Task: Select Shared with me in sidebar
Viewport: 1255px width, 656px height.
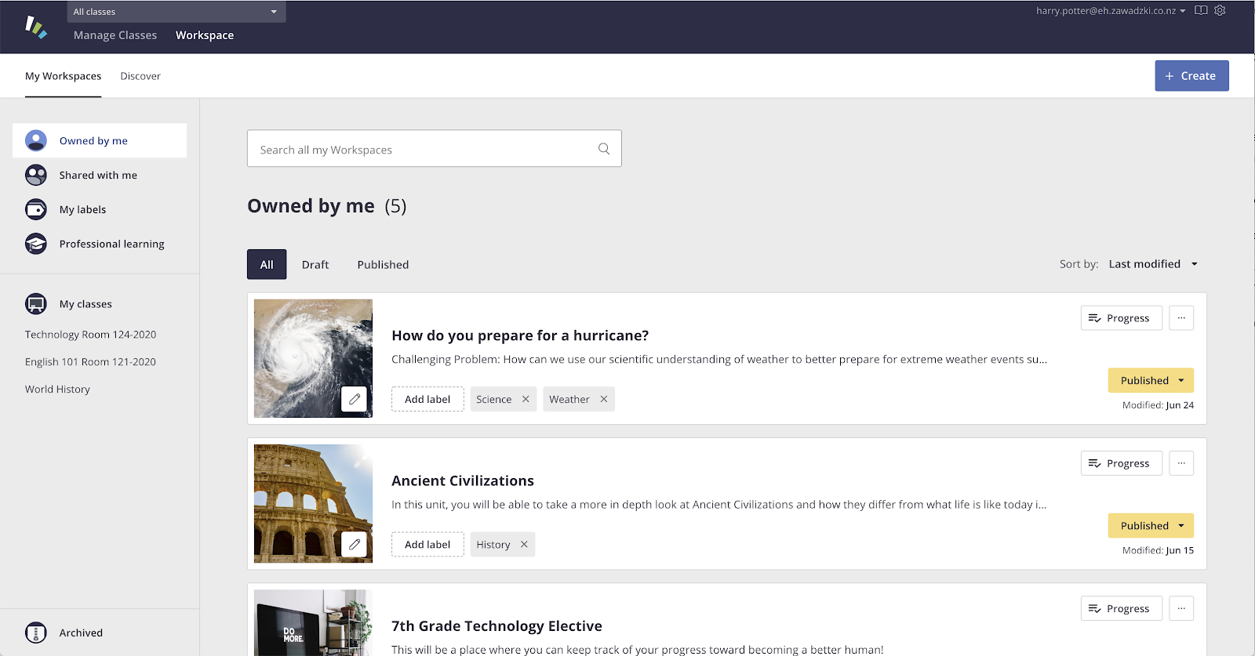Action: tap(100, 175)
